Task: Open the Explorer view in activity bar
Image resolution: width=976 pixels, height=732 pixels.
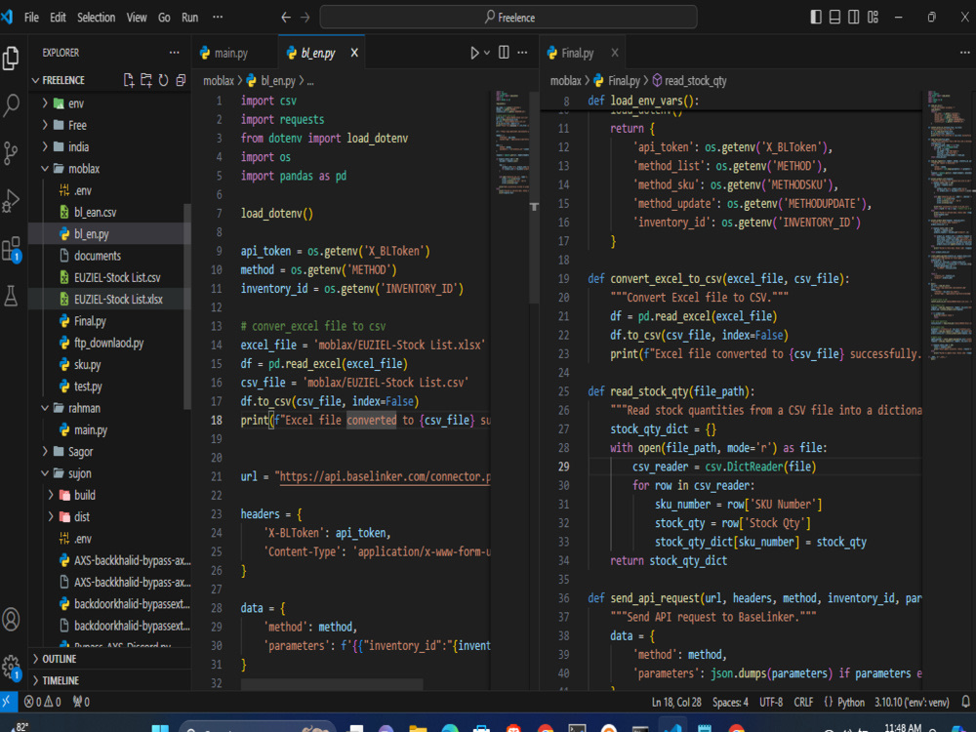Action: pyautogui.click(x=11, y=59)
